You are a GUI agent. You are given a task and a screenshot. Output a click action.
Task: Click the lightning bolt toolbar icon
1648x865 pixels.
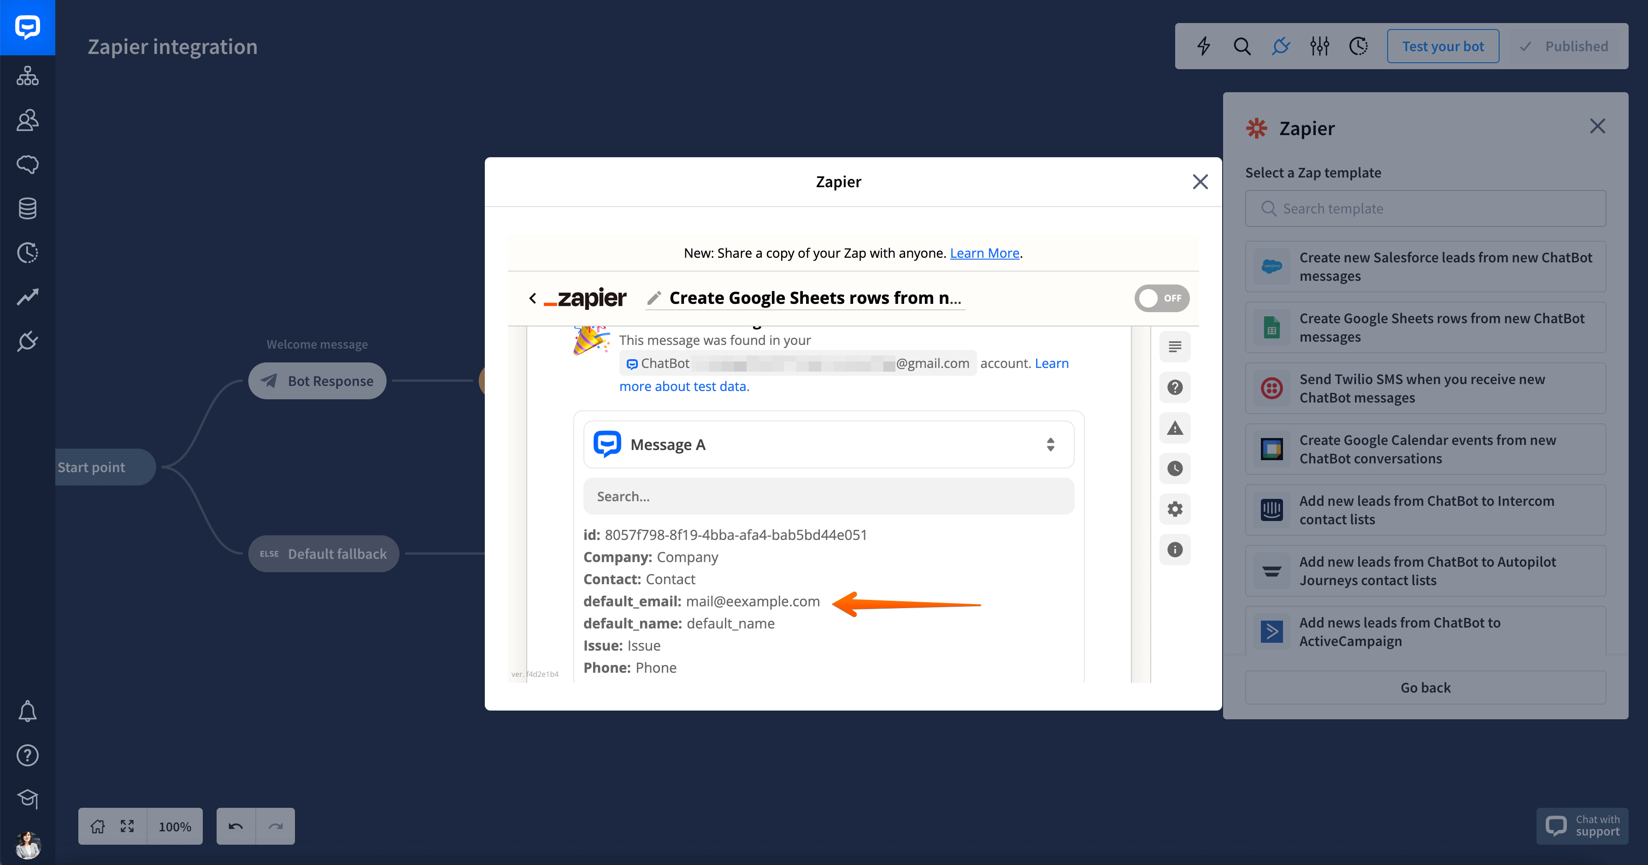pos(1203,46)
